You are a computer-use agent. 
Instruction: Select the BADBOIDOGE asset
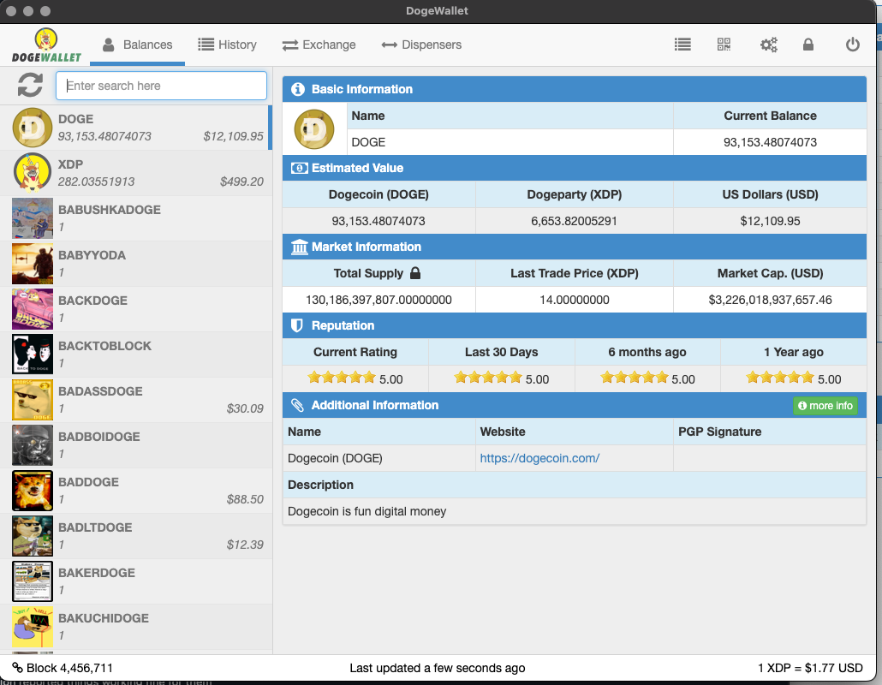[x=136, y=445]
